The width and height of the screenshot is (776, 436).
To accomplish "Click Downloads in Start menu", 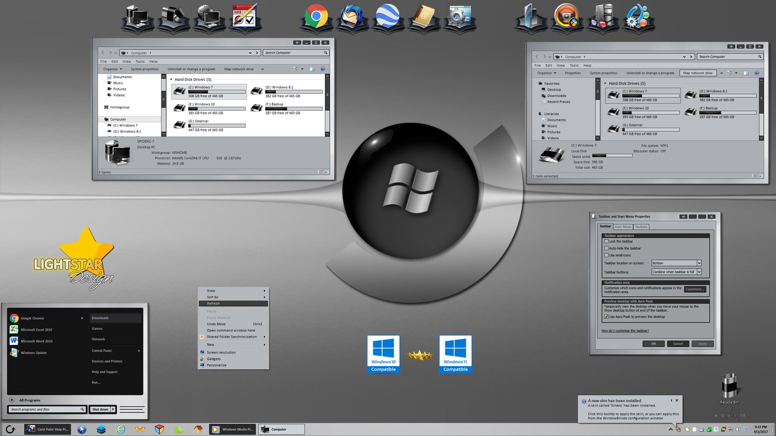I will [115, 318].
